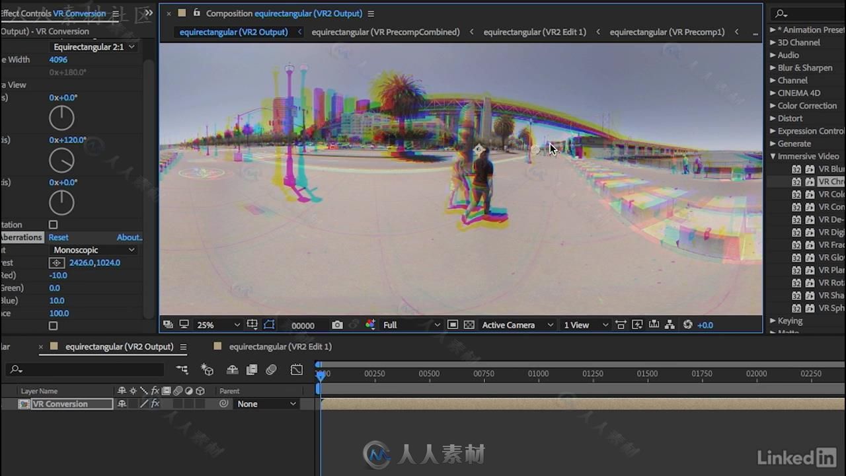Open the Full resolution dropdown
The height and width of the screenshot is (476, 846).
pyautogui.click(x=411, y=325)
